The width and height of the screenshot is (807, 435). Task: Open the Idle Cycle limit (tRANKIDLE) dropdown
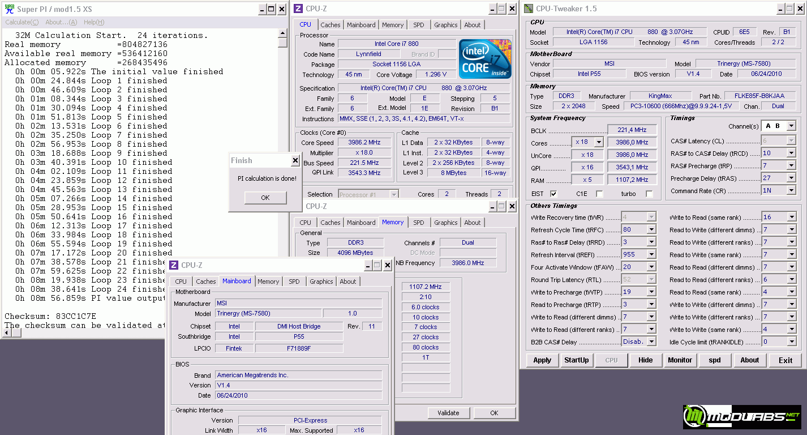pyautogui.click(x=791, y=342)
